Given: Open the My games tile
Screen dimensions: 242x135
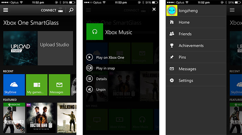Looking at the screenshot, I should pyautogui.click(x=37, y=85).
